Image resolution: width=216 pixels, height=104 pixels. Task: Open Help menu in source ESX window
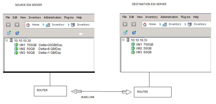coord(79,17)
